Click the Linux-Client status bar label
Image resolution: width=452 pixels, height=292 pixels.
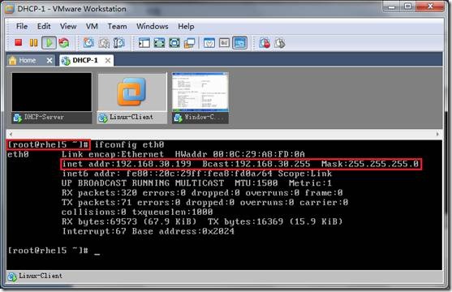point(41,276)
